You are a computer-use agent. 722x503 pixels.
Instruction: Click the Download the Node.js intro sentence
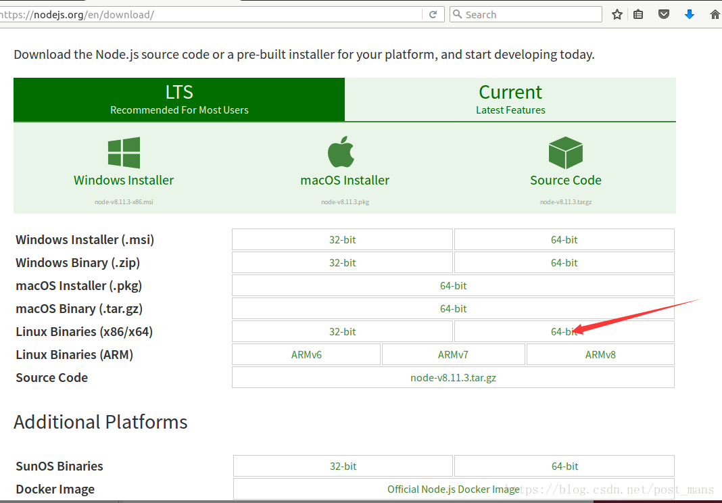pos(304,55)
